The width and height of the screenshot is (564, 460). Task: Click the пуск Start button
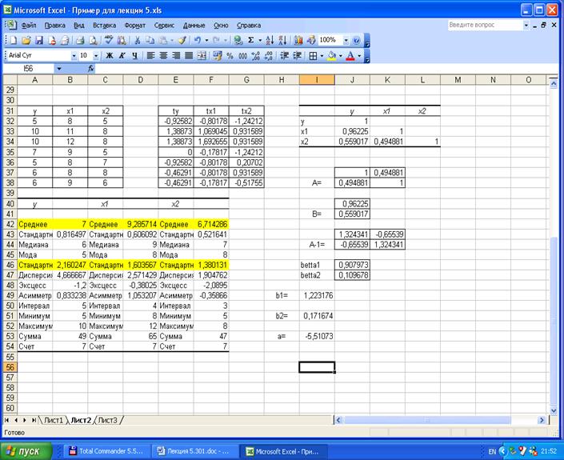coord(26,451)
